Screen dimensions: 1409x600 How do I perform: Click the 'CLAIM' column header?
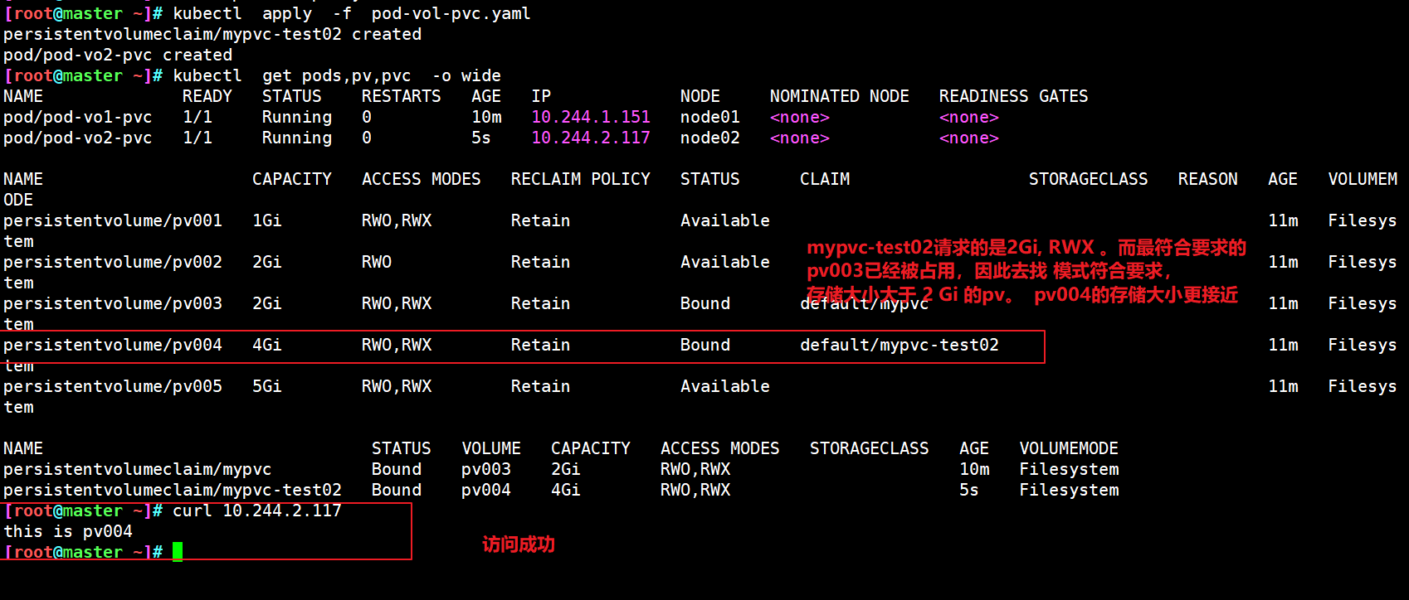[x=825, y=179]
